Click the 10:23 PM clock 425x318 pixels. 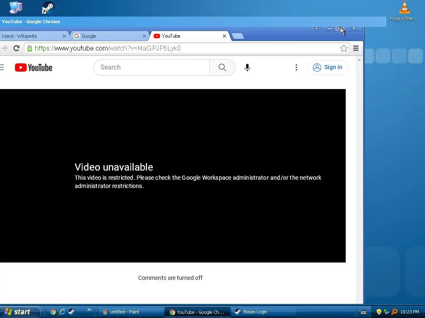coord(410,312)
